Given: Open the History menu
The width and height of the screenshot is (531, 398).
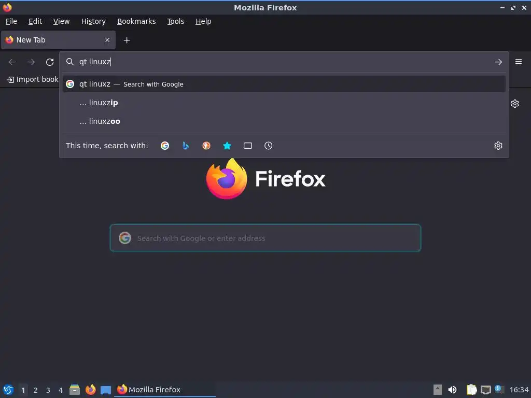Looking at the screenshot, I should coord(93,21).
